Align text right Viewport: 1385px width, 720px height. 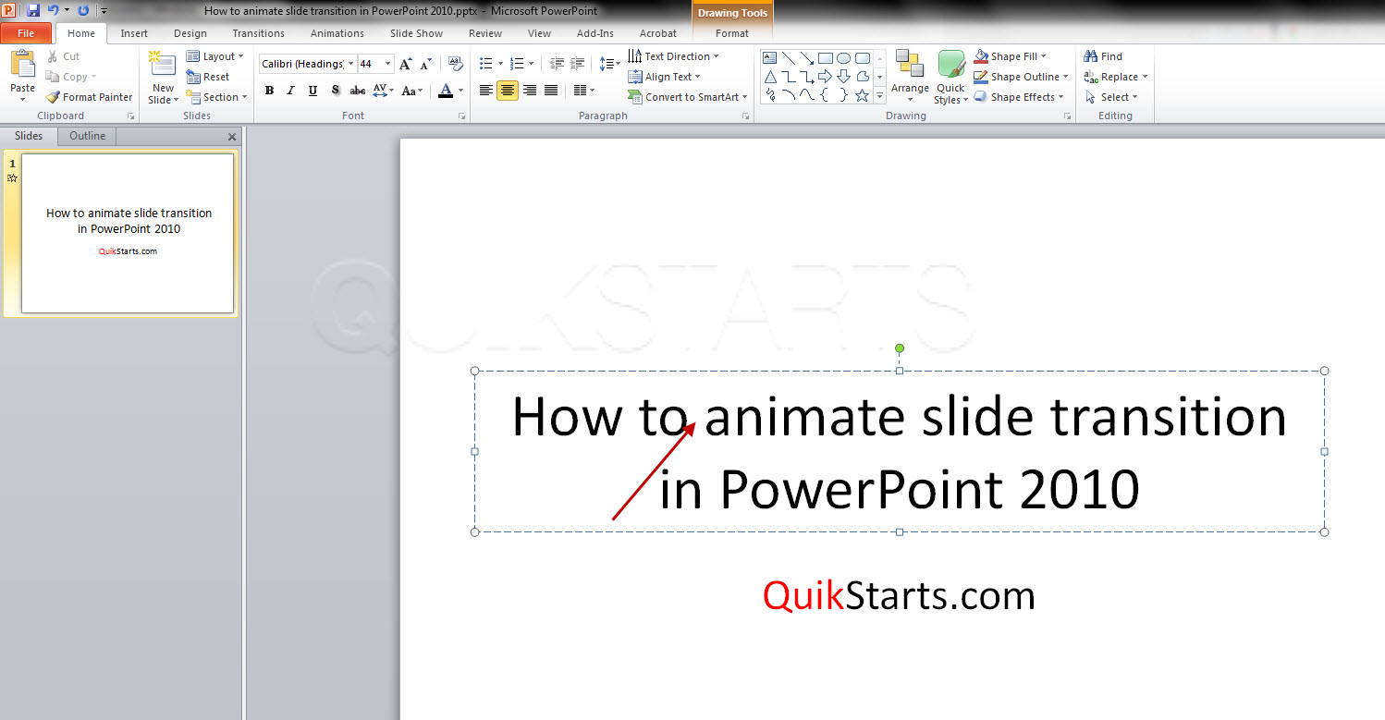[530, 91]
